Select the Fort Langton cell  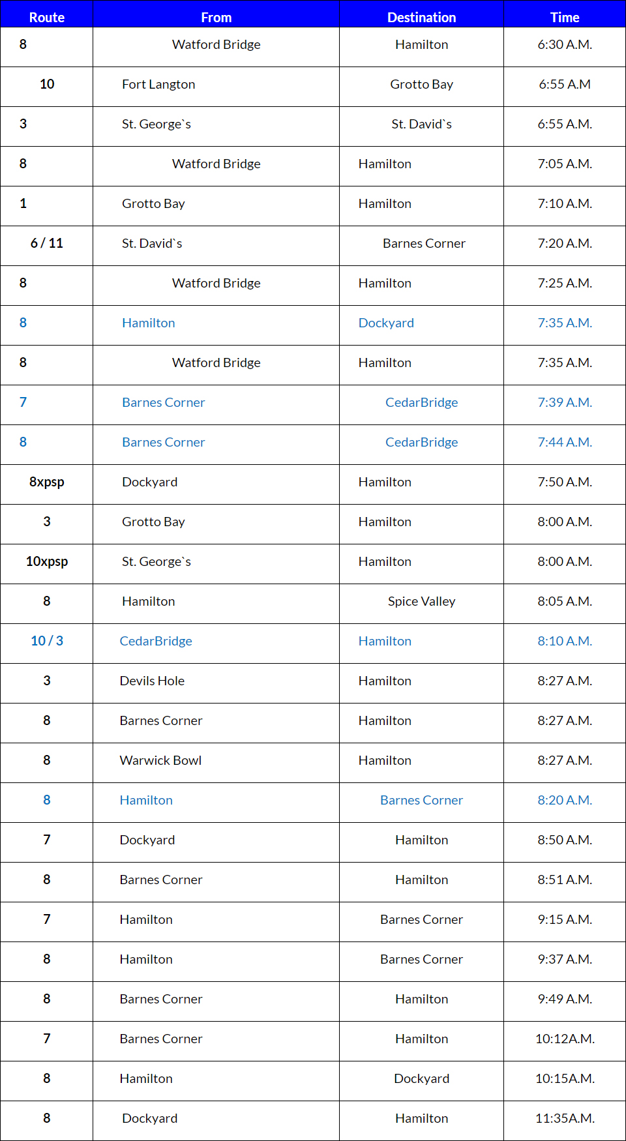(158, 84)
